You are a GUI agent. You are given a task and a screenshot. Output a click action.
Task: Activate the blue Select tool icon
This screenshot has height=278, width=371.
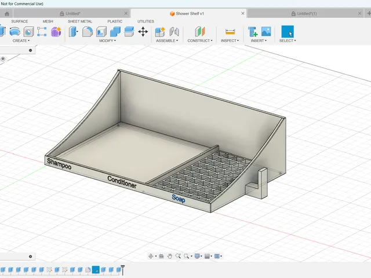point(288,31)
